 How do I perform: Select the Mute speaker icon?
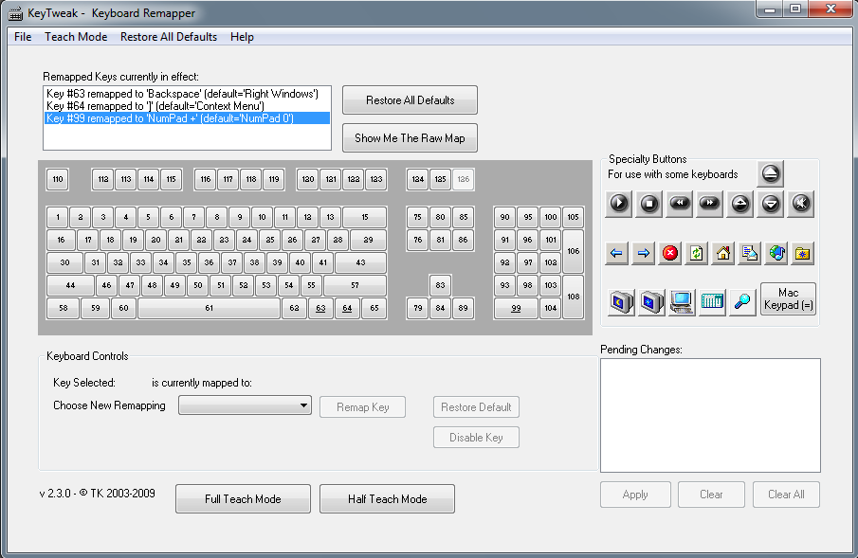[x=801, y=204]
